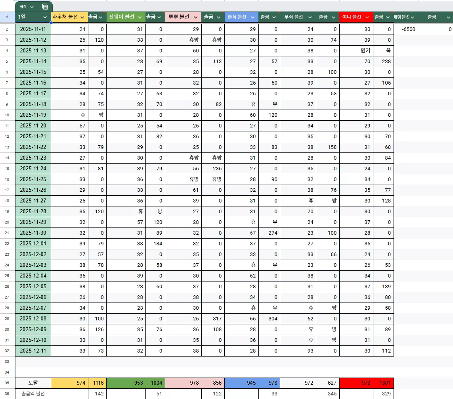Image resolution: width=453 pixels, height=399 pixels.
Task: Select the cell containing -6500
Action: (408, 29)
